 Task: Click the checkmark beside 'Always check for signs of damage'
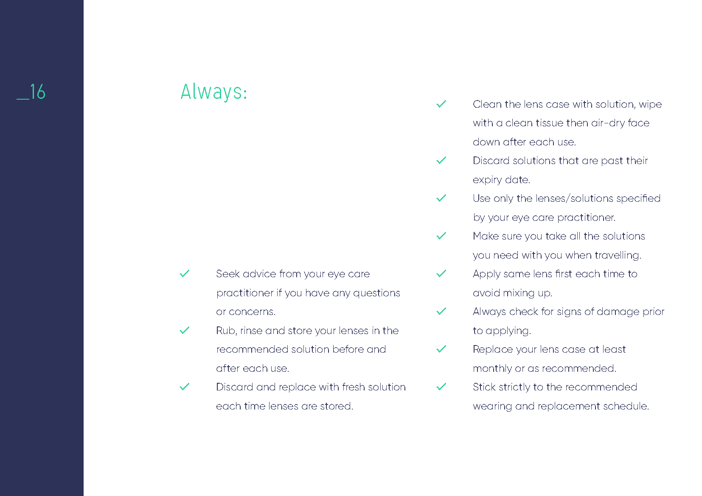pyautogui.click(x=441, y=311)
